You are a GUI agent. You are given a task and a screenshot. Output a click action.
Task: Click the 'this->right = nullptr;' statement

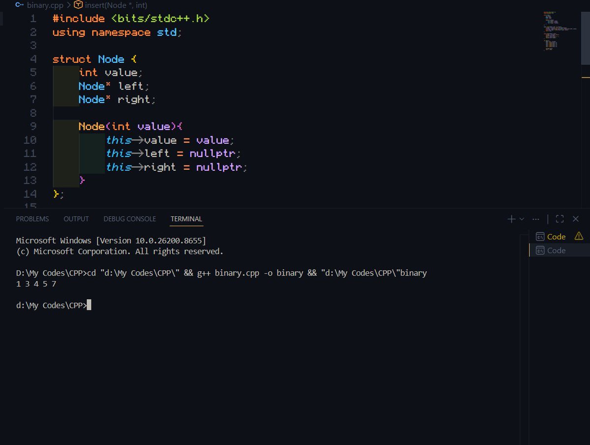177,167
